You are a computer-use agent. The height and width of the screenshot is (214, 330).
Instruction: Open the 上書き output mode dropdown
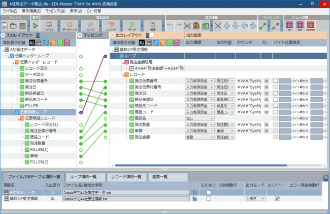click(x=255, y=198)
